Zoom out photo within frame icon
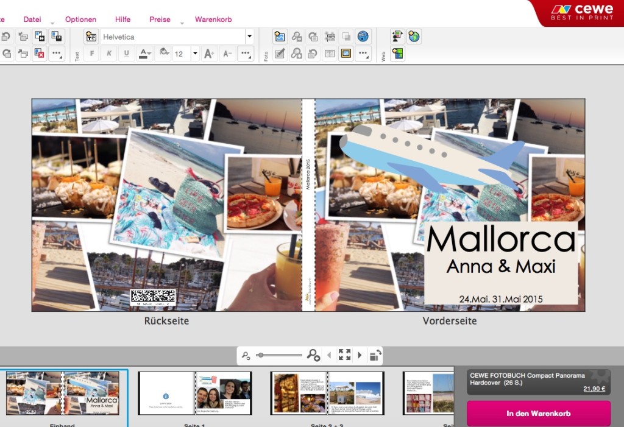The width and height of the screenshot is (624, 427). point(297,37)
